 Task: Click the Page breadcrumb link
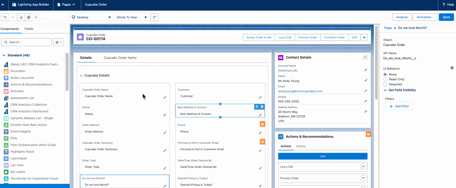[388, 28]
